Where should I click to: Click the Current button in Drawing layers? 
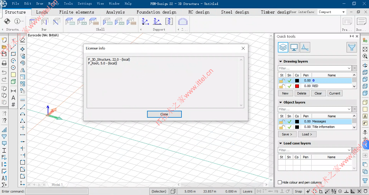[335, 93]
